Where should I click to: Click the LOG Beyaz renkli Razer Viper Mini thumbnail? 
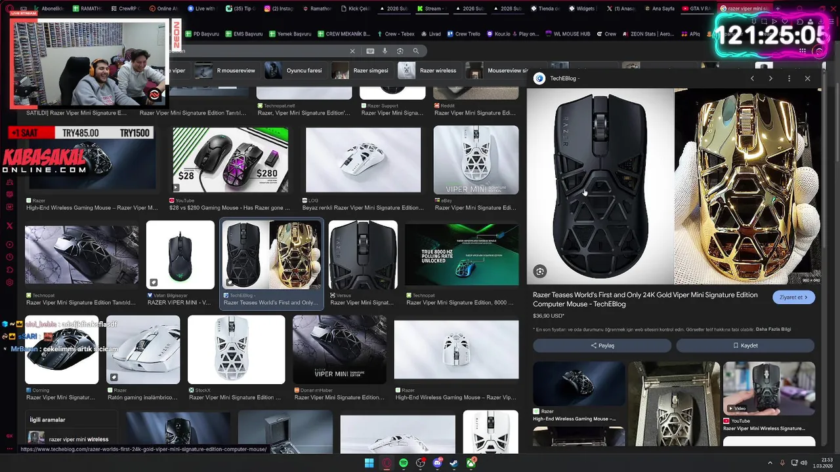click(x=363, y=159)
